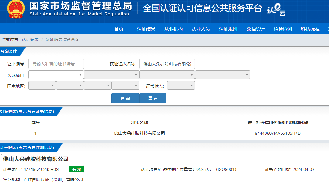Click the 获证组织名称 text field
This screenshot has width=329, height=183.
pyautogui.click(x=167, y=64)
